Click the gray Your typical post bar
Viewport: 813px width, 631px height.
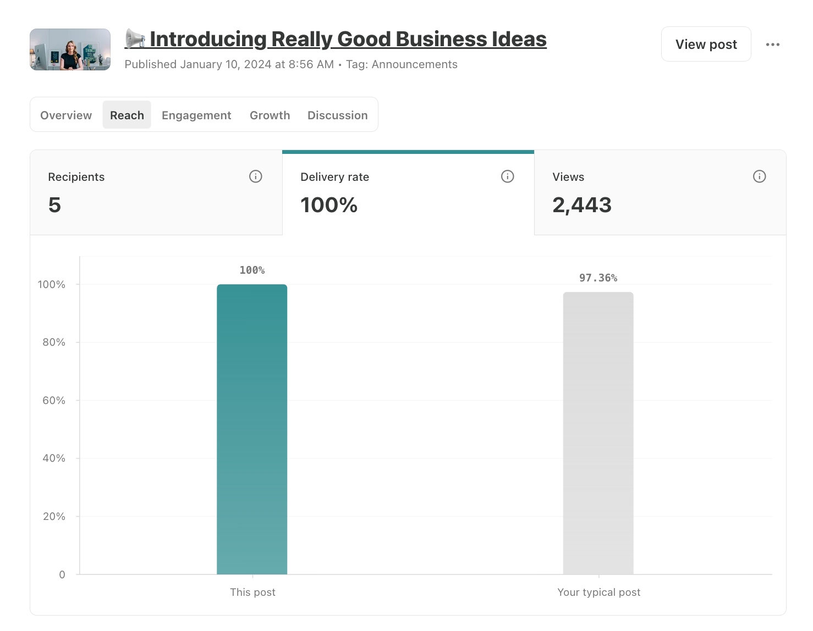point(598,433)
